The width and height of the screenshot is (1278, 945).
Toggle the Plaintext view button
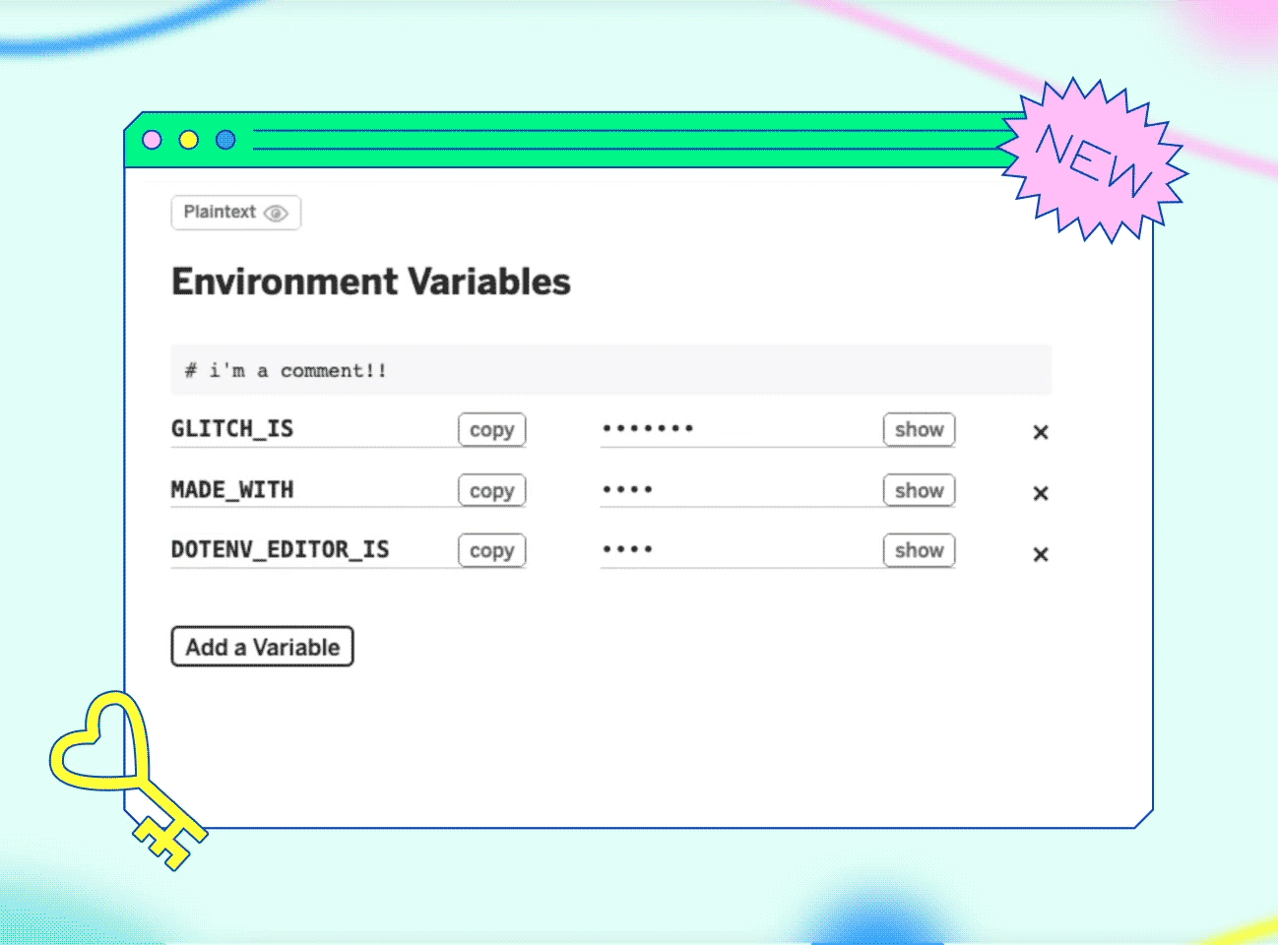[235, 213]
